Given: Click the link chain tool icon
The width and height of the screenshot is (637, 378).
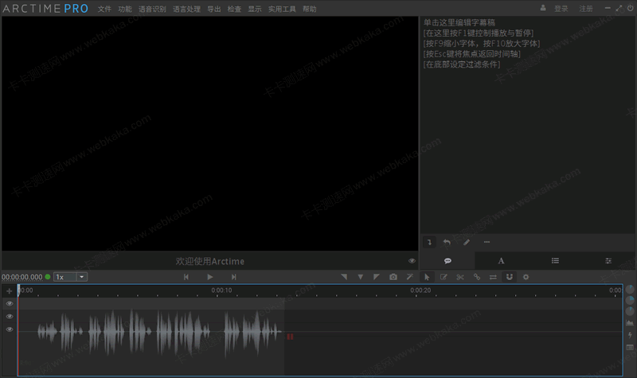Looking at the screenshot, I should click(476, 277).
